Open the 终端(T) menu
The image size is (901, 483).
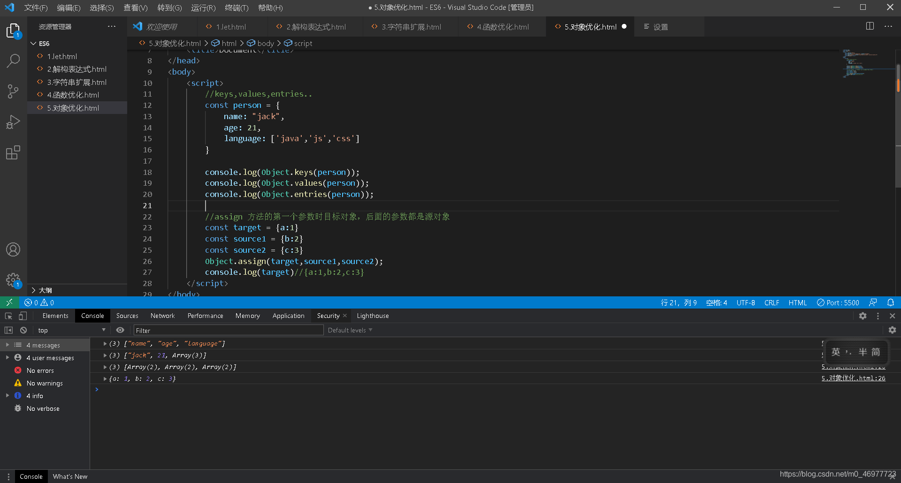click(x=237, y=8)
